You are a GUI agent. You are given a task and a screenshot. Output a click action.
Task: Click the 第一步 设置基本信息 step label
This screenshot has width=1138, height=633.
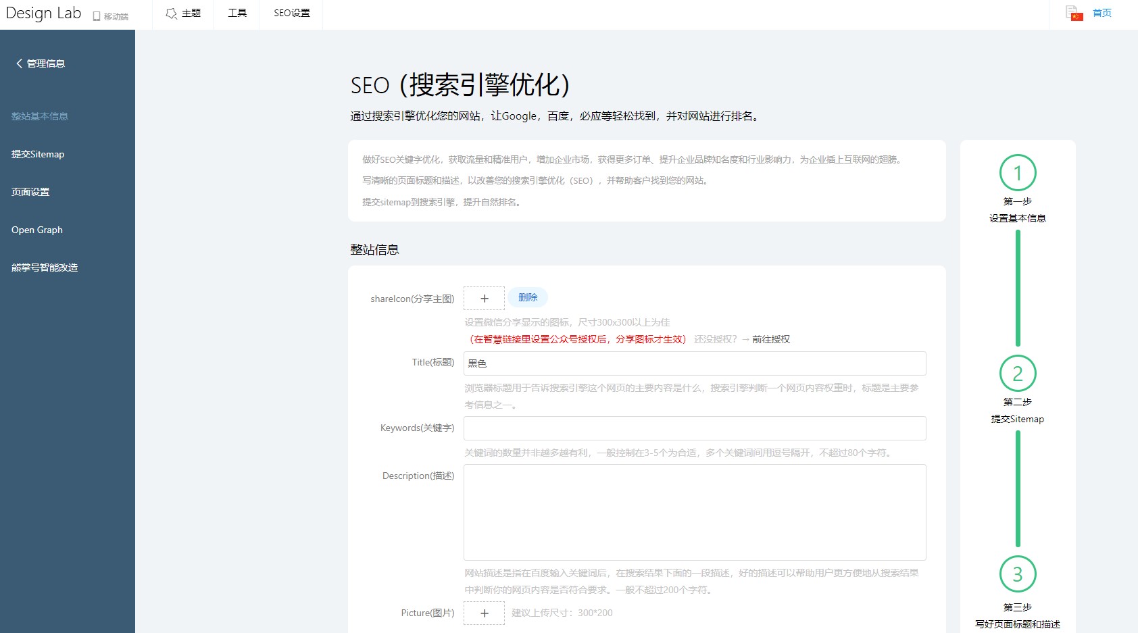[x=1018, y=210]
